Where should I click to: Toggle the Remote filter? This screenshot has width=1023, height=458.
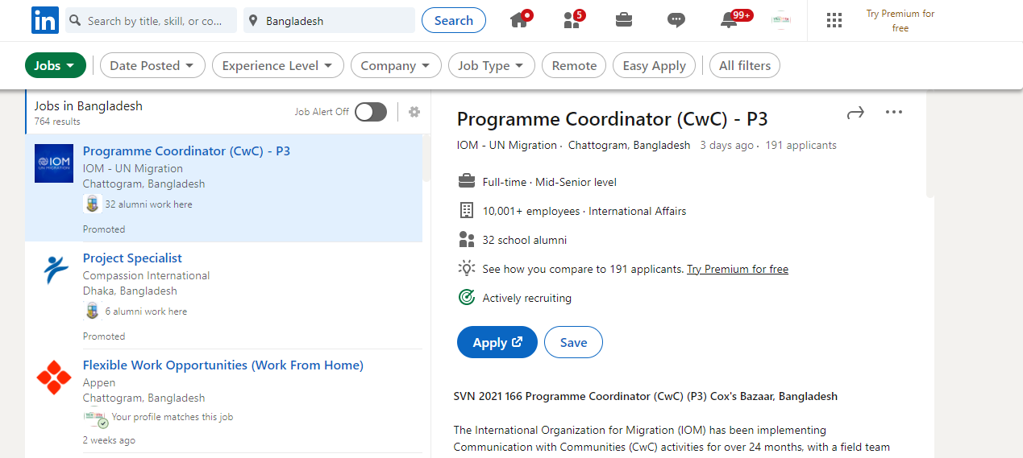(x=574, y=66)
